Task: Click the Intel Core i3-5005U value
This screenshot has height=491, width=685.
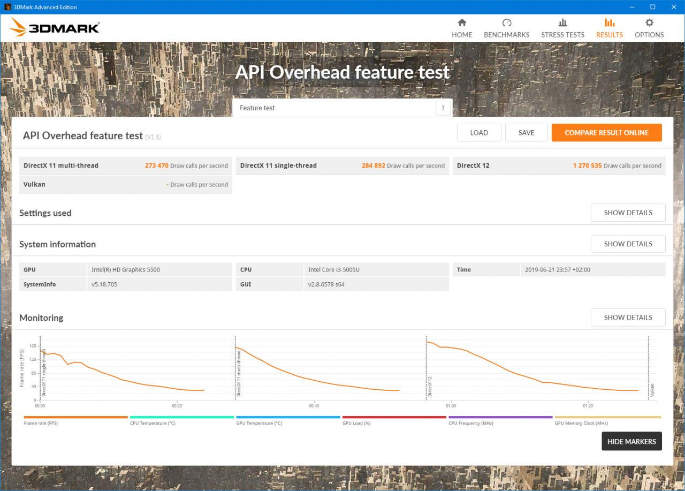Action: pos(334,269)
